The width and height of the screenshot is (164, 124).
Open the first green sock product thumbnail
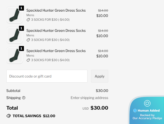click(x=14, y=15)
